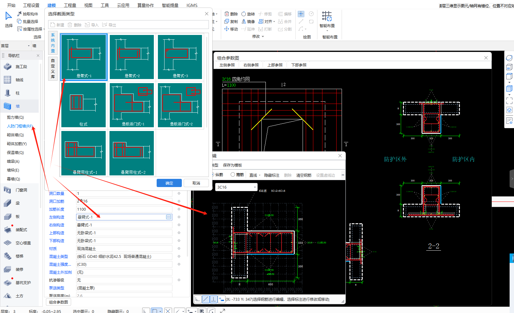Click the intersection snap icon in status bar
This screenshot has height=313, width=514.
[168, 311]
